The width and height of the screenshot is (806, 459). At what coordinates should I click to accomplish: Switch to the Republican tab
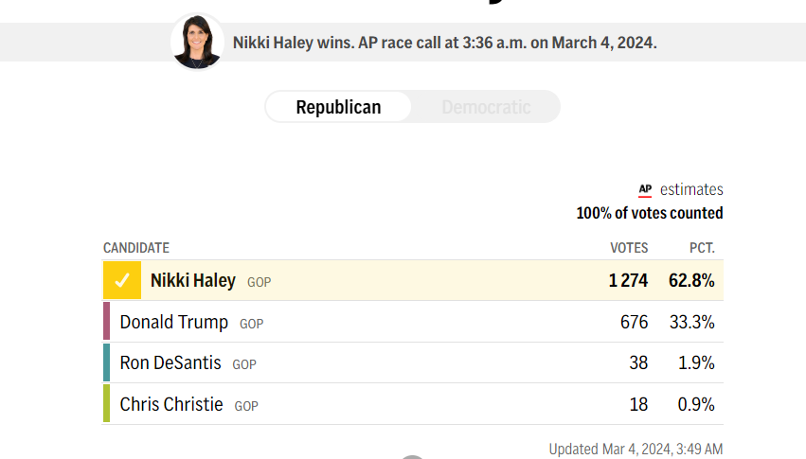click(x=339, y=107)
